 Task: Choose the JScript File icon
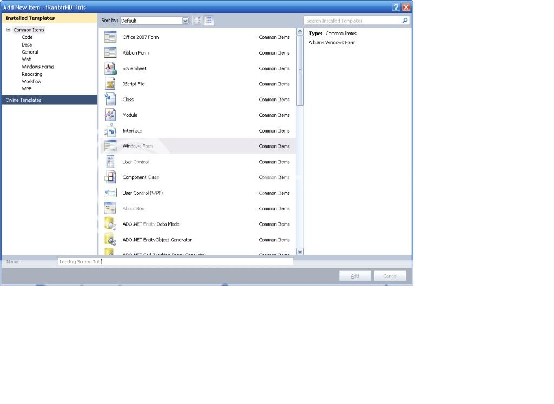[110, 84]
